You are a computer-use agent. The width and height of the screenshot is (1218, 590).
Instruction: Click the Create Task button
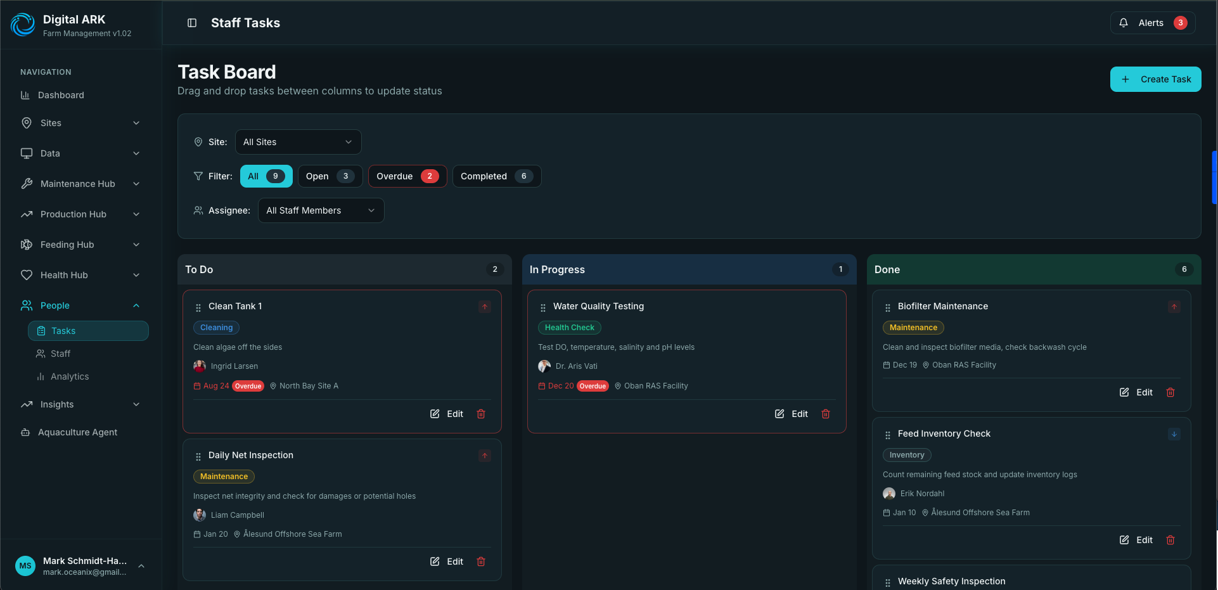pyautogui.click(x=1155, y=79)
